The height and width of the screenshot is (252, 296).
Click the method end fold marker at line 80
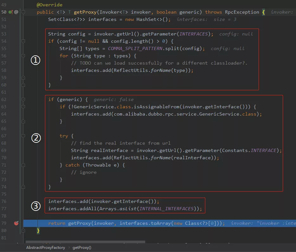pyautogui.click(x=23, y=231)
